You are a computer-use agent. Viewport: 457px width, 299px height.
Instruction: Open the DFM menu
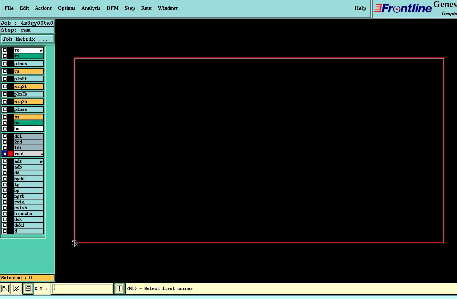click(113, 8)
